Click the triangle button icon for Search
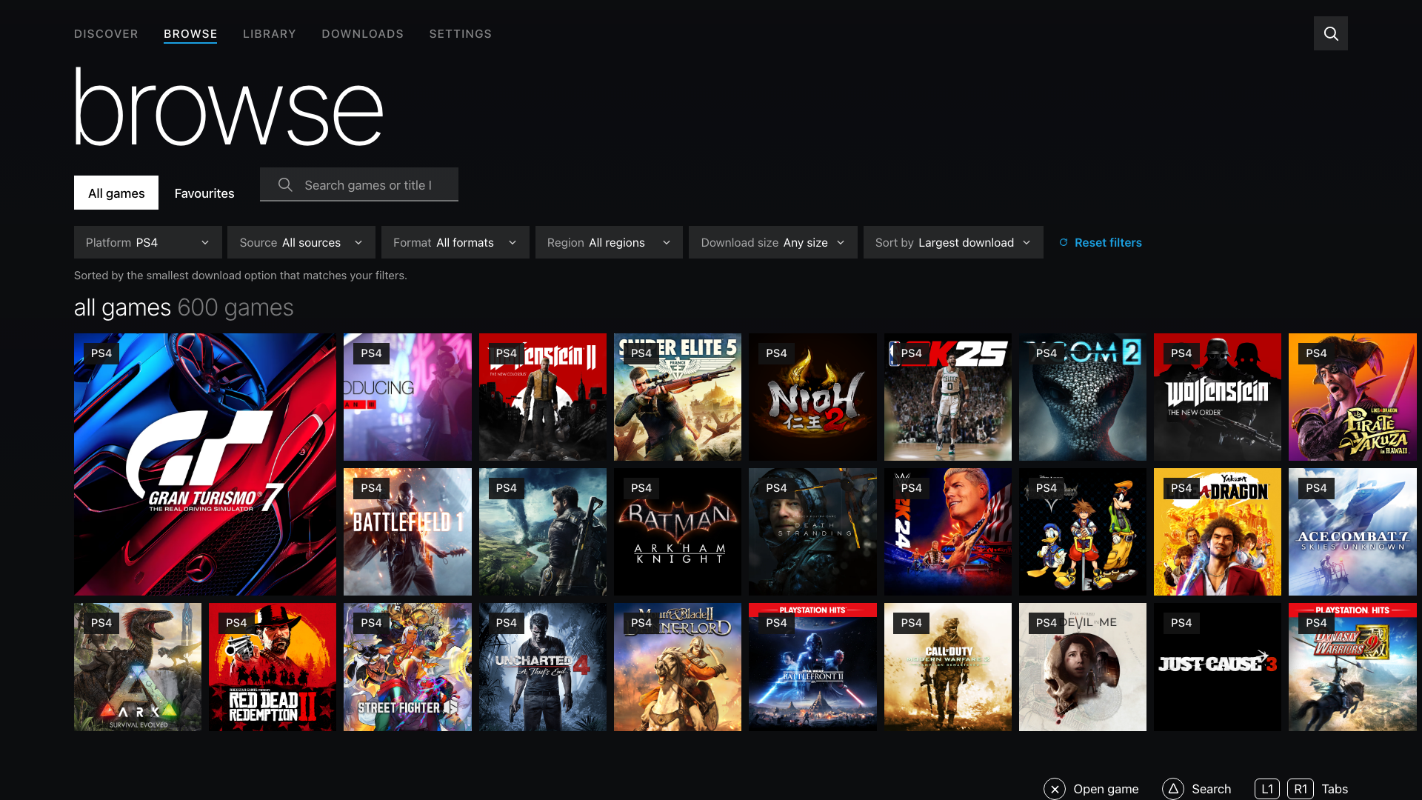The width and height of the screenshot is (1422, 800). [1173, 789]
